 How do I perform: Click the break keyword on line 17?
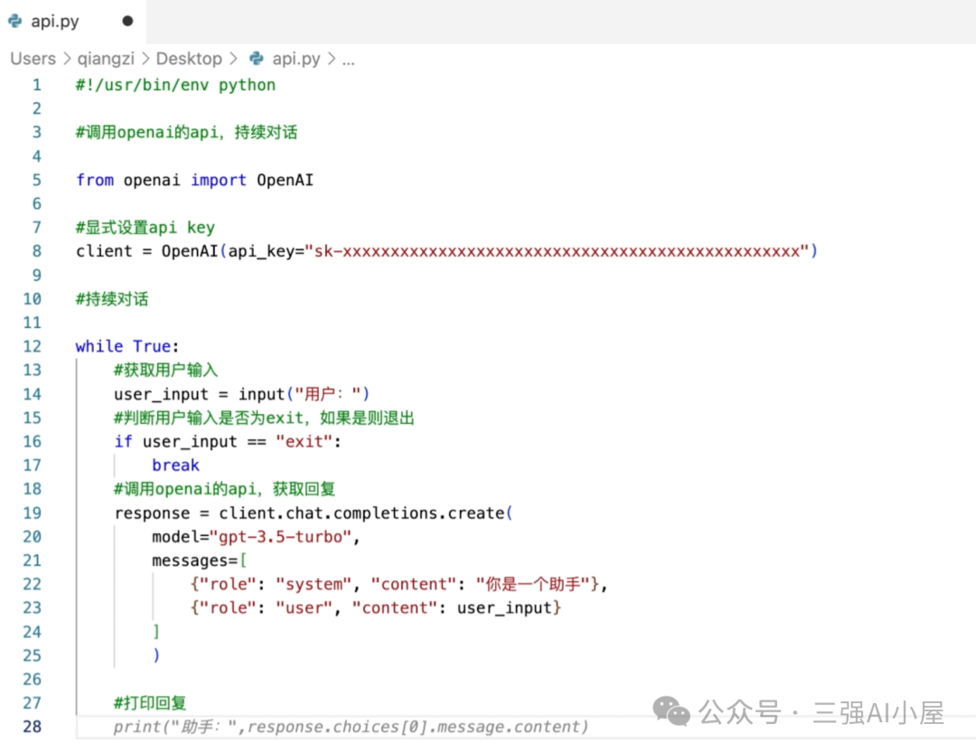click(x=175, y=465)
